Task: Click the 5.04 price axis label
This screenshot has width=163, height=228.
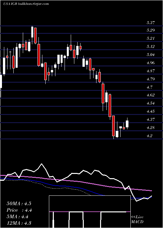Action: pyautogui.click(x=151, y=55)
